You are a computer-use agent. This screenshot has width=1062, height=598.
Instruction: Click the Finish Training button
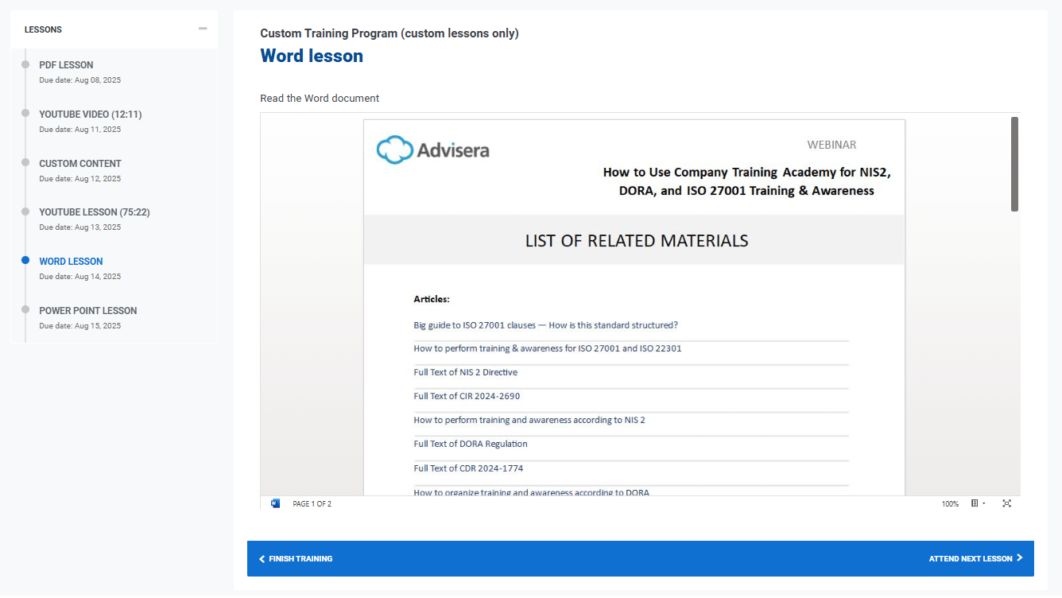(x=296, y=559)
